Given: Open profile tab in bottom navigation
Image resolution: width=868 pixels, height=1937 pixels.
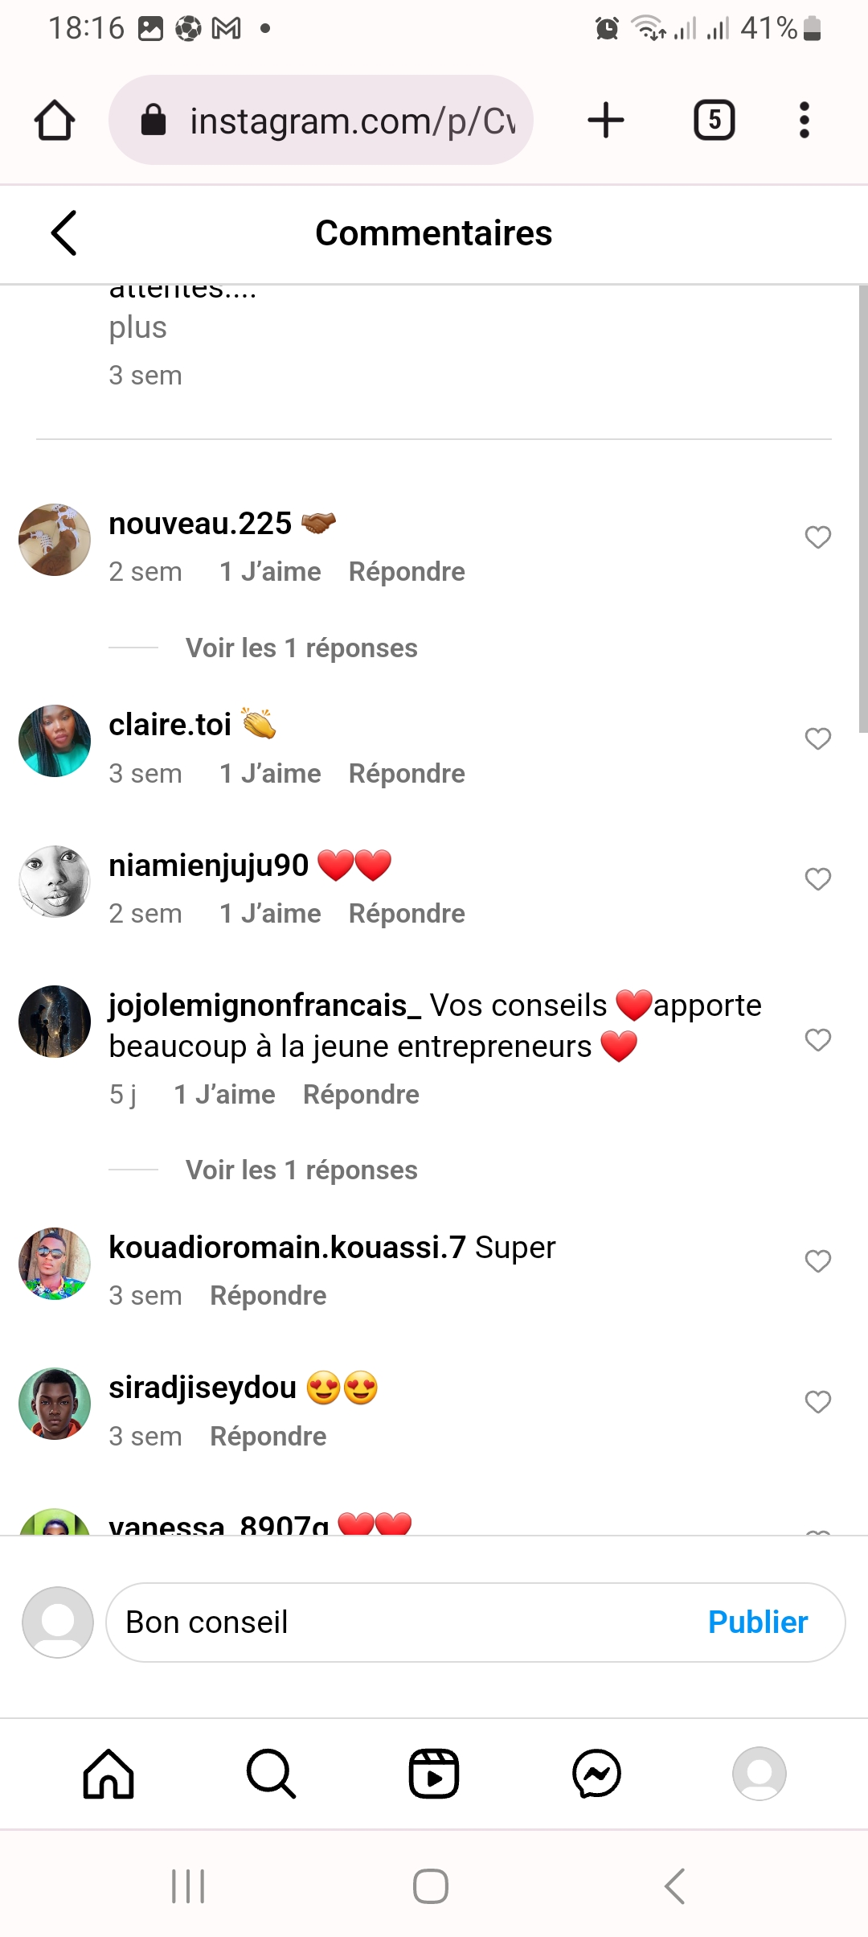Looking at the screenshot, I should click(759, 1774).
